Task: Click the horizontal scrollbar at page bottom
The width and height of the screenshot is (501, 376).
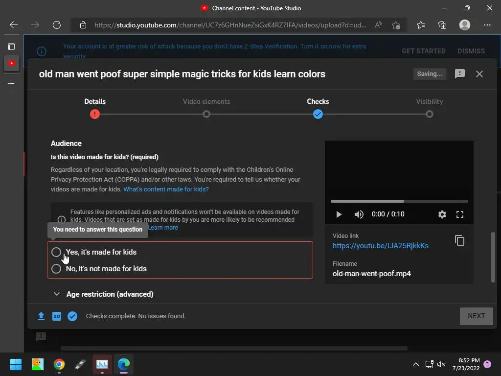Action: pyautogui.click(x=234, y=348)
